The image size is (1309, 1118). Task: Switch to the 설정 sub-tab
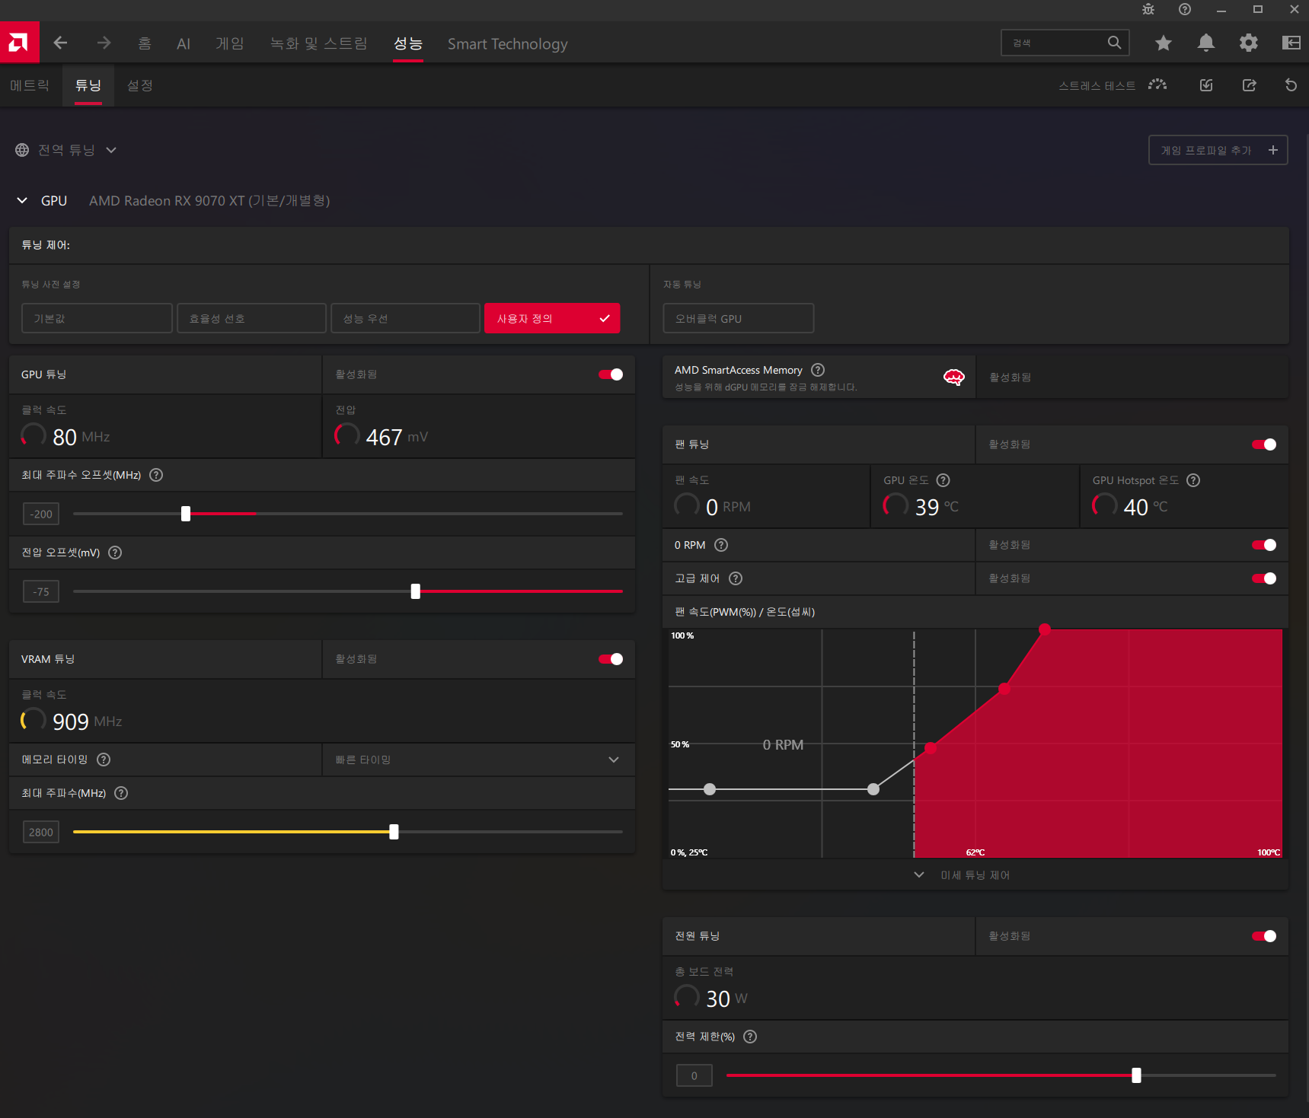coord(140,85)
